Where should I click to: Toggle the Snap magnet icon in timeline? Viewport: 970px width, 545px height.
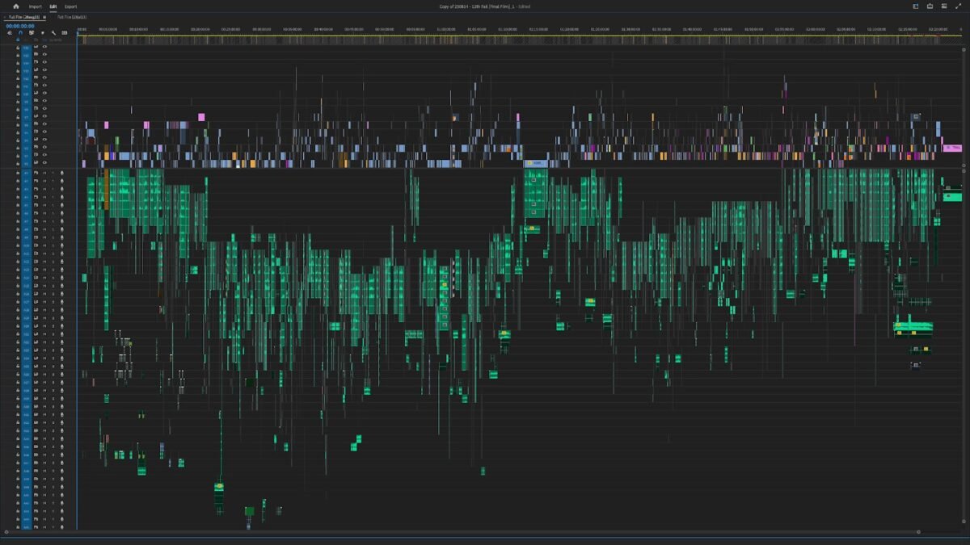coord(20,33)
